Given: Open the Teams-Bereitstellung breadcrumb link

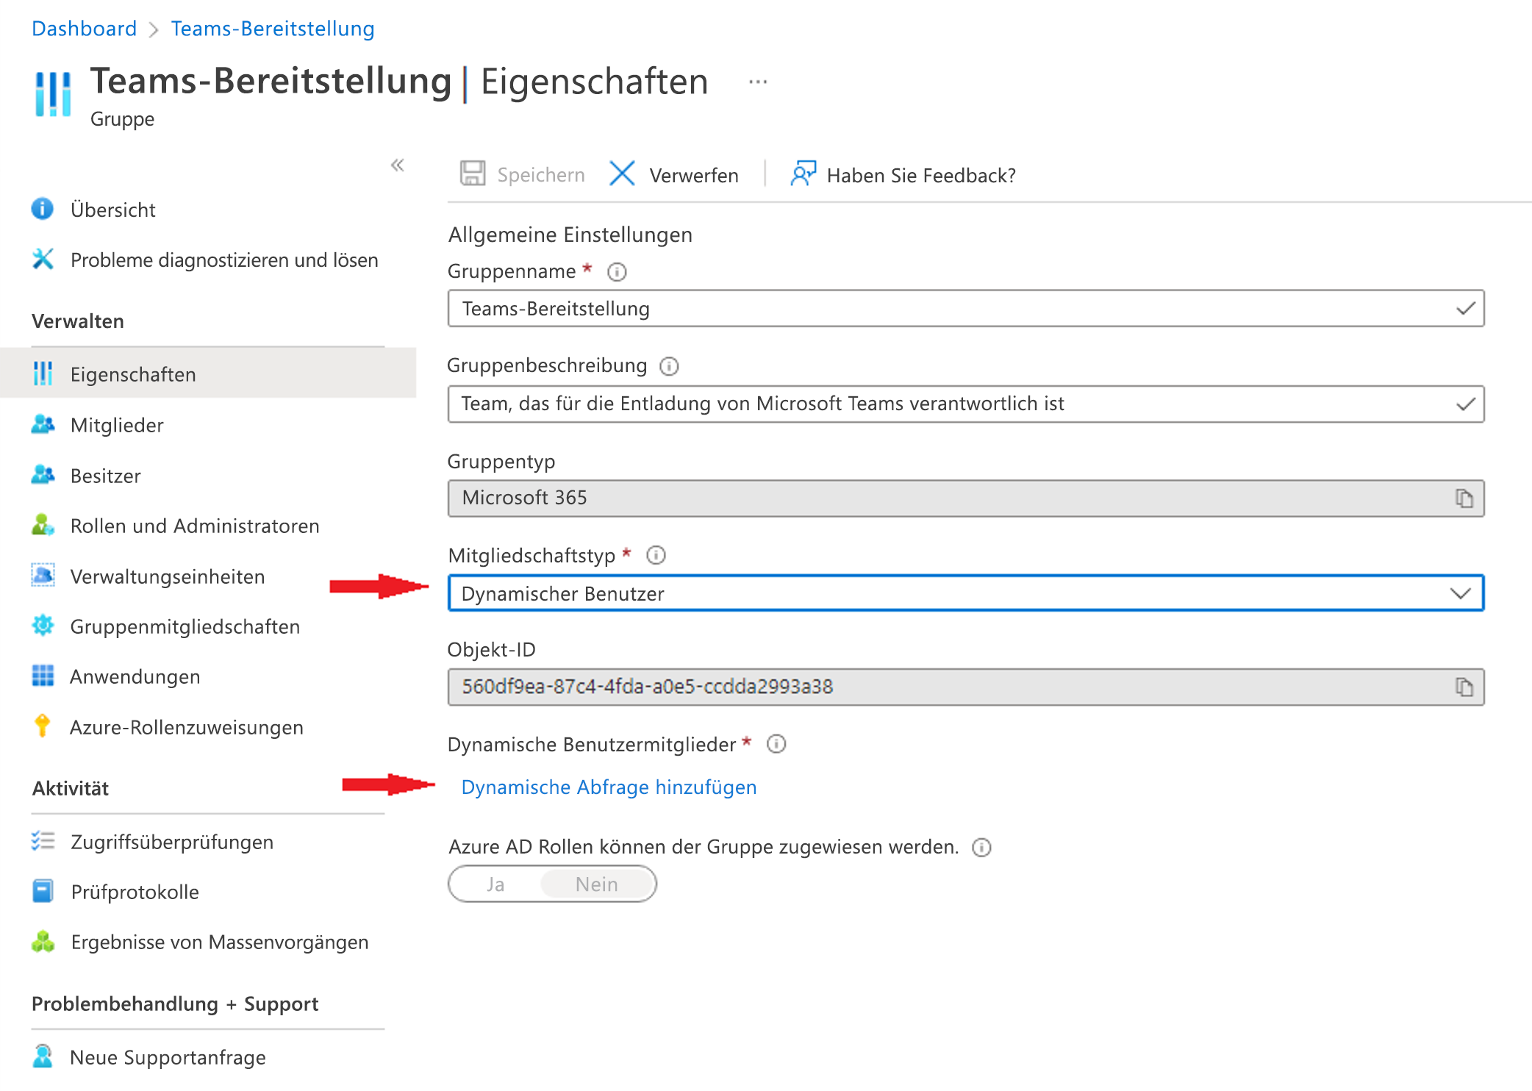Looking at the screenshot, I should [x=273, y=29].
